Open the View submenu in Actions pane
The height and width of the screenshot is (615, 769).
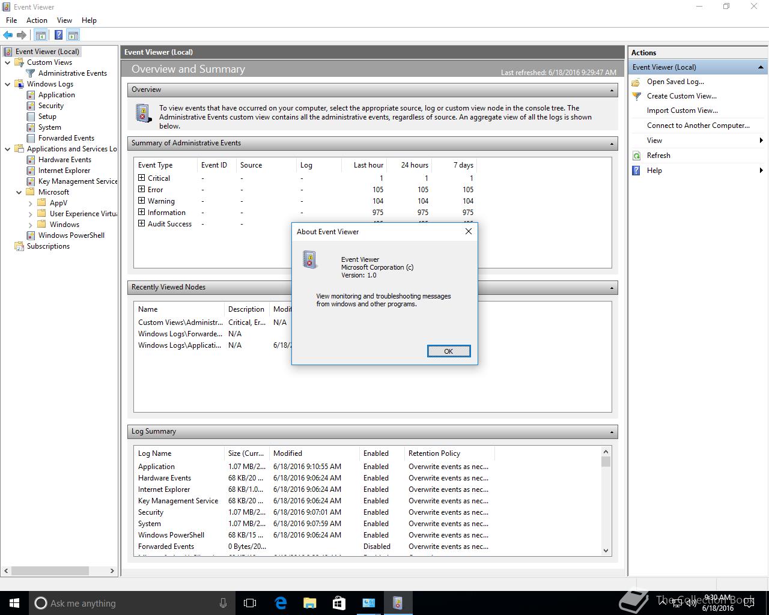point(698,141)
